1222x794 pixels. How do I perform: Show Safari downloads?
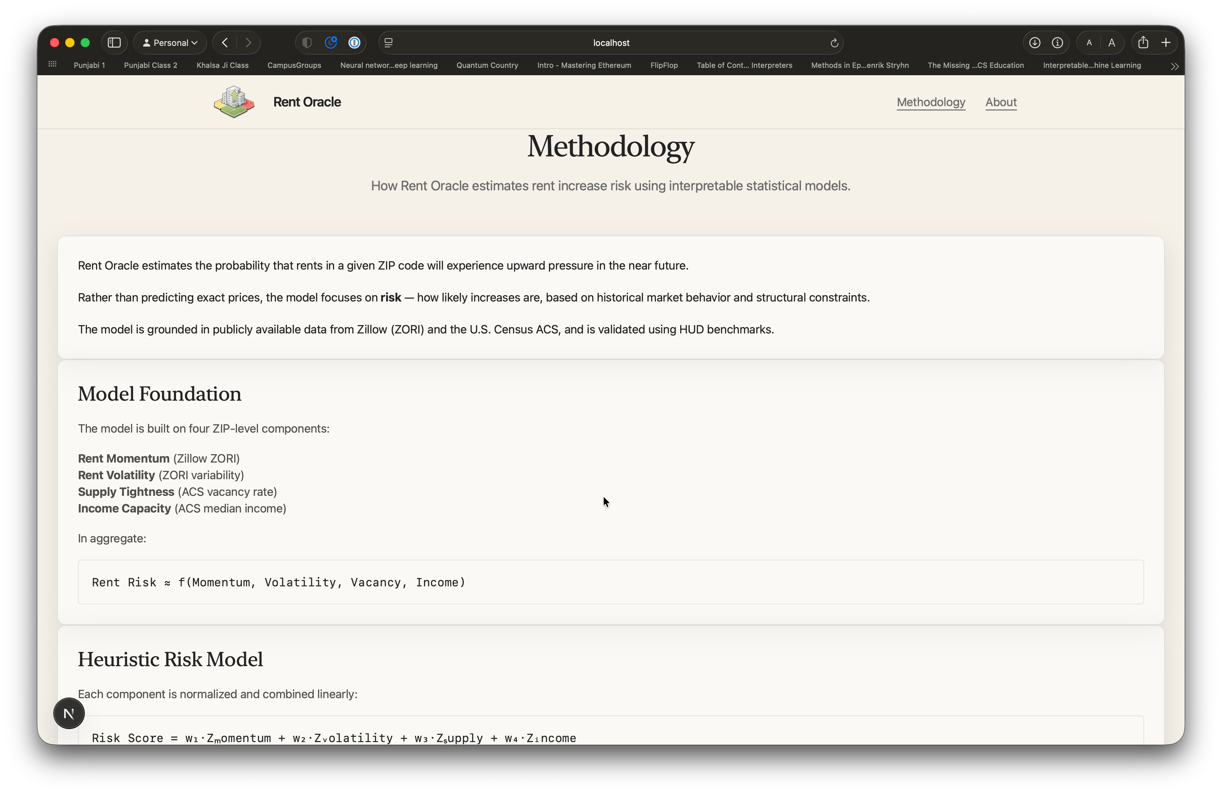coord(1035,43)
